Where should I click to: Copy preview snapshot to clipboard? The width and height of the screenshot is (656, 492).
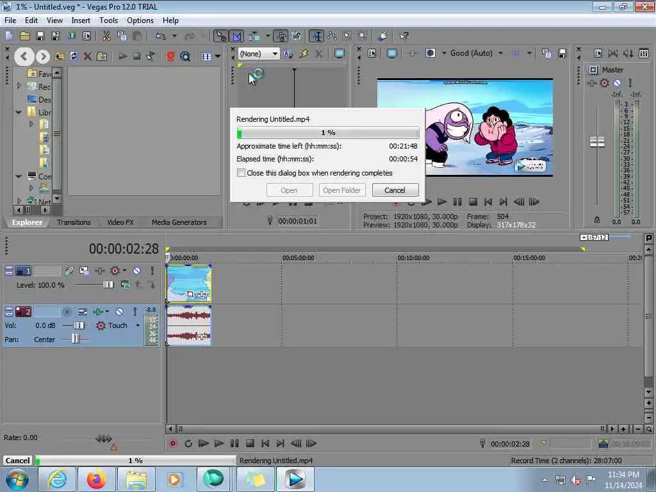pos(546,53)
